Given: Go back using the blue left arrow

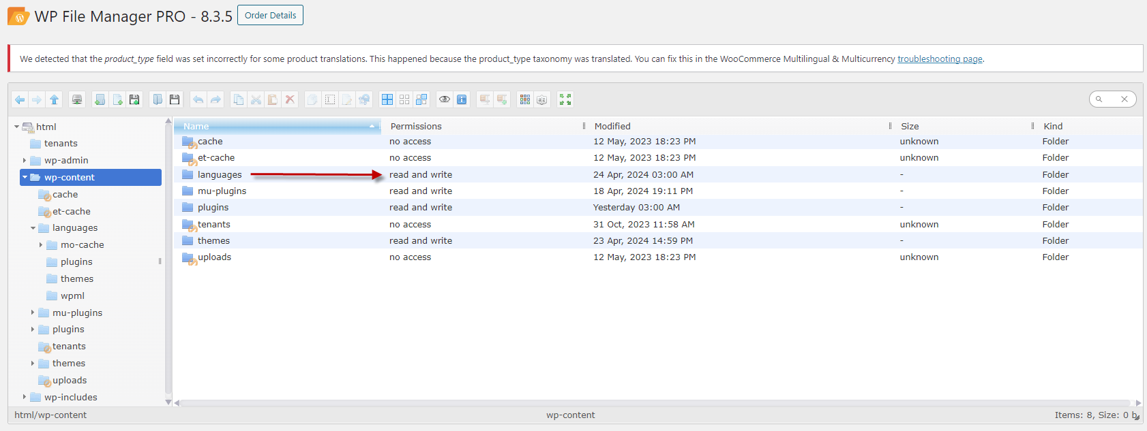Looking at the screenshot, I should coord(20,99).
